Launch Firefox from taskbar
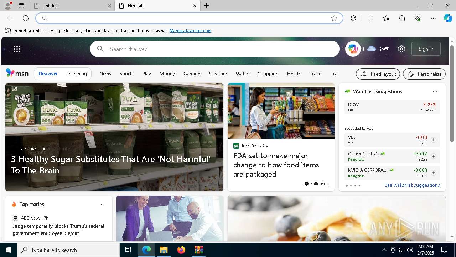 click(181, 250)
